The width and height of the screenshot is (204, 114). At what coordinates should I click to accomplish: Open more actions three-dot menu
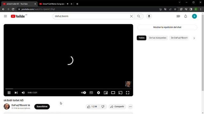coord(130,107)
